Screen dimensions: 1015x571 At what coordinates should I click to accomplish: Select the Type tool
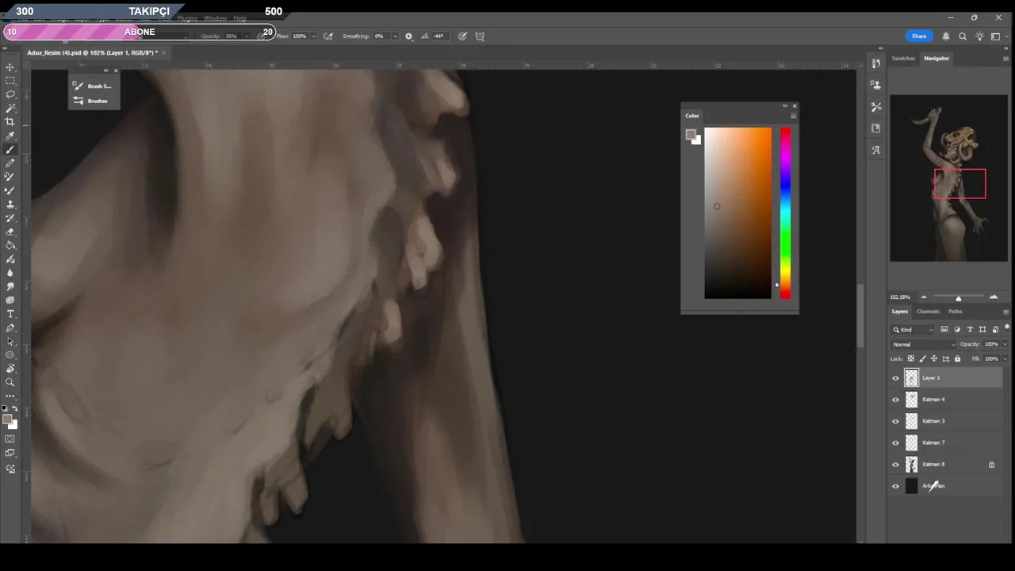pos(10,314)
